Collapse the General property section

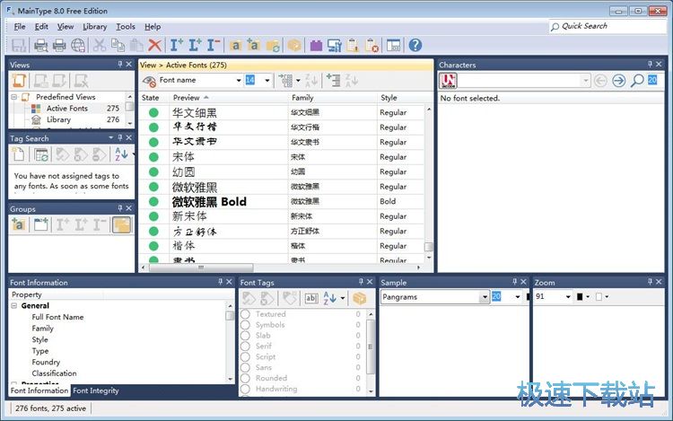(14, 306)
